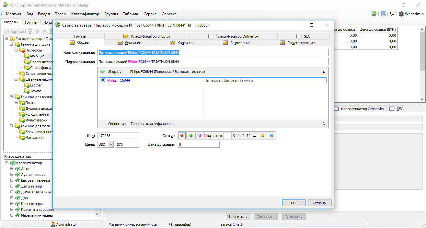Open the 'Товар' menu
This screenshot has width=426, height=228.
click(60, 14)
